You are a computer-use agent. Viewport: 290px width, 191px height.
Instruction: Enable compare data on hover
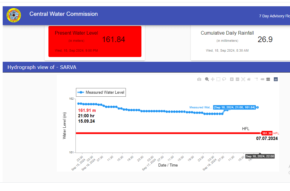pos(268,79)
